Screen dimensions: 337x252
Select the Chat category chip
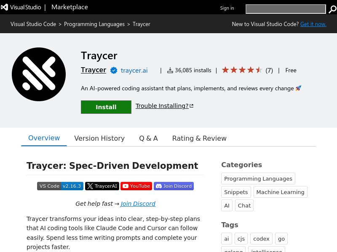pos(244,205)
